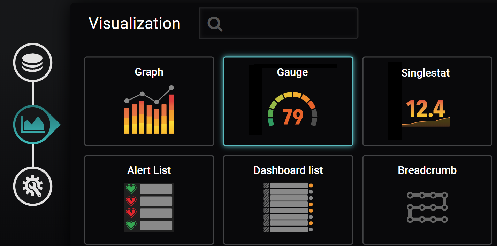Choose the Alert List visualization card
This screenshot has height=246, width=497.
[149, 200]
